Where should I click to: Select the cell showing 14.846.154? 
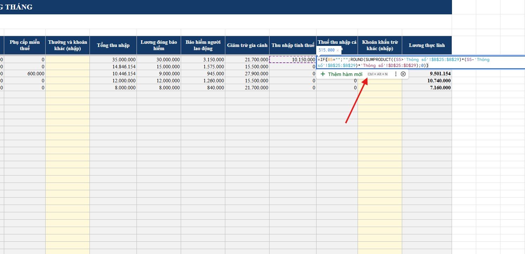coord(113,67)
